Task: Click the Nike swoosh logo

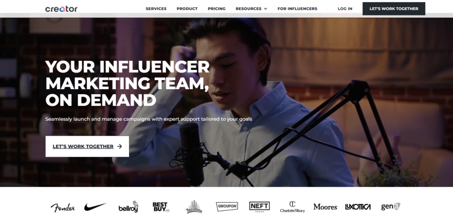Action: pyautogui.click(x=95, y=207)
